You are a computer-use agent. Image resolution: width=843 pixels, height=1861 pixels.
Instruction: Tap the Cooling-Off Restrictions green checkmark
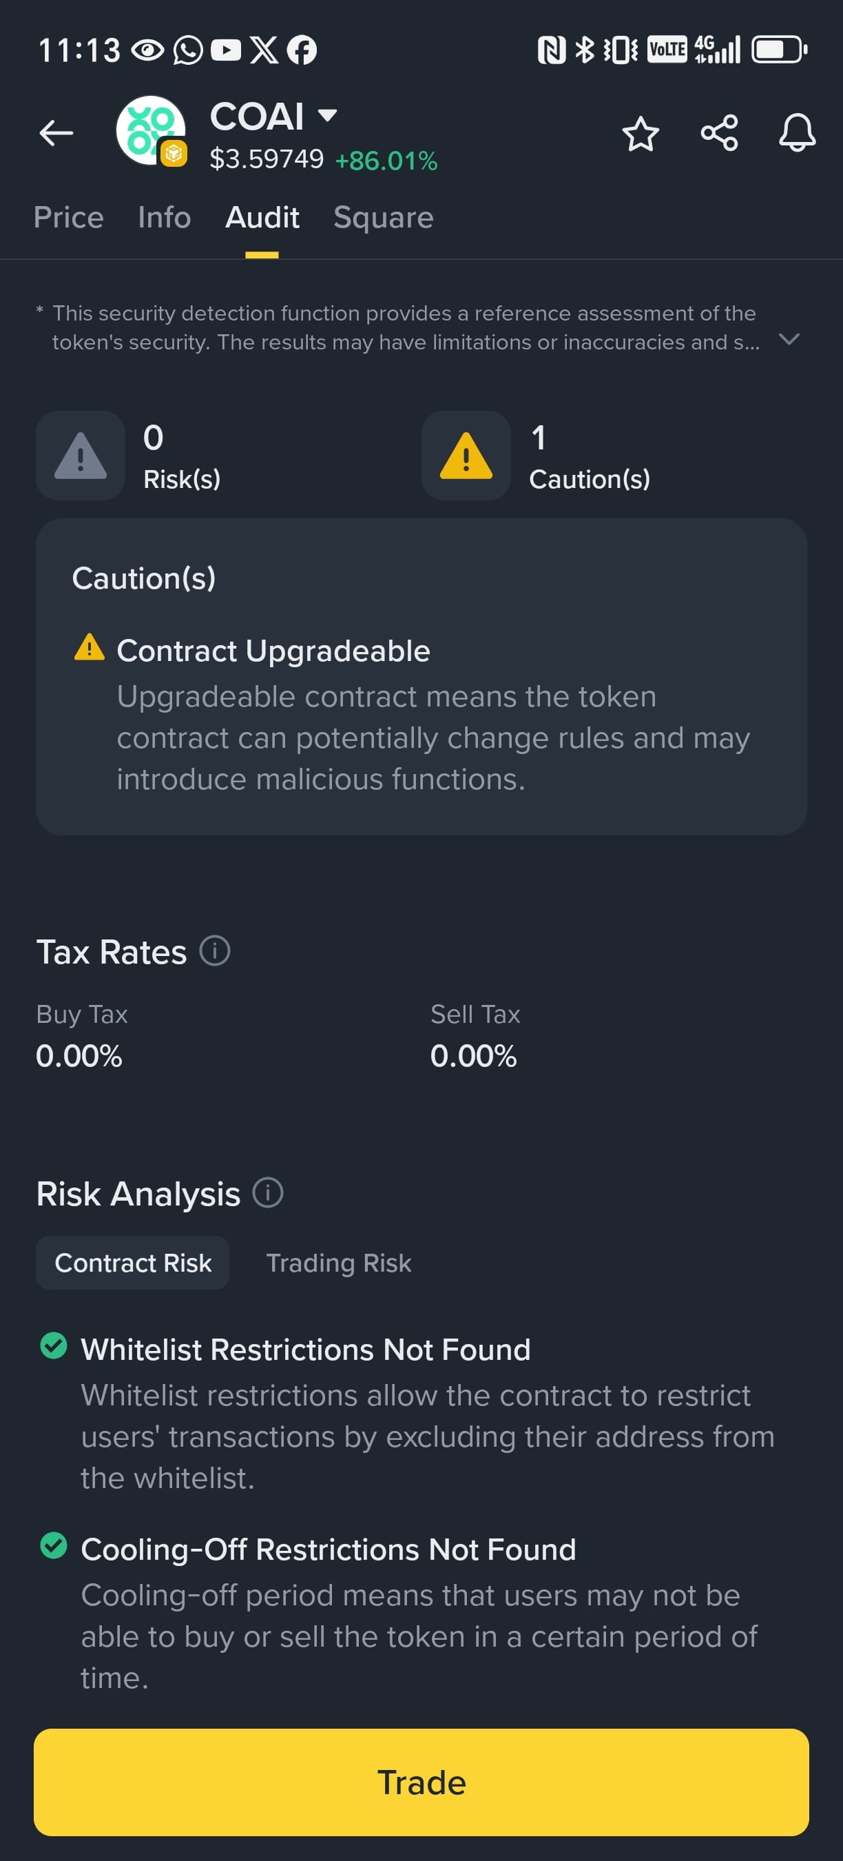(x=54, y=1545)
